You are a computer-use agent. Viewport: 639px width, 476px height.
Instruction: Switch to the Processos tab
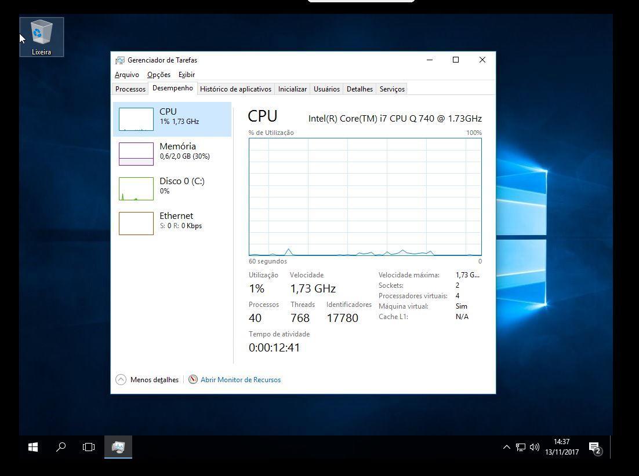[130, 89]
